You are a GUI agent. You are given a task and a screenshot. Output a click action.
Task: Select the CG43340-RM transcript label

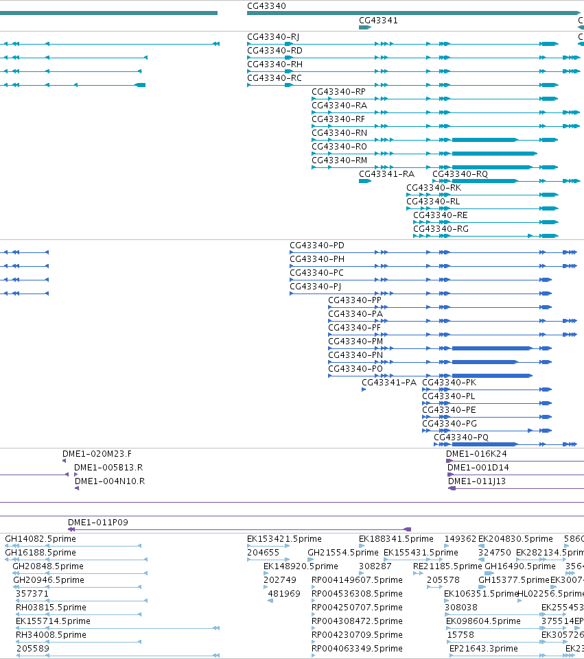(339, 160)
